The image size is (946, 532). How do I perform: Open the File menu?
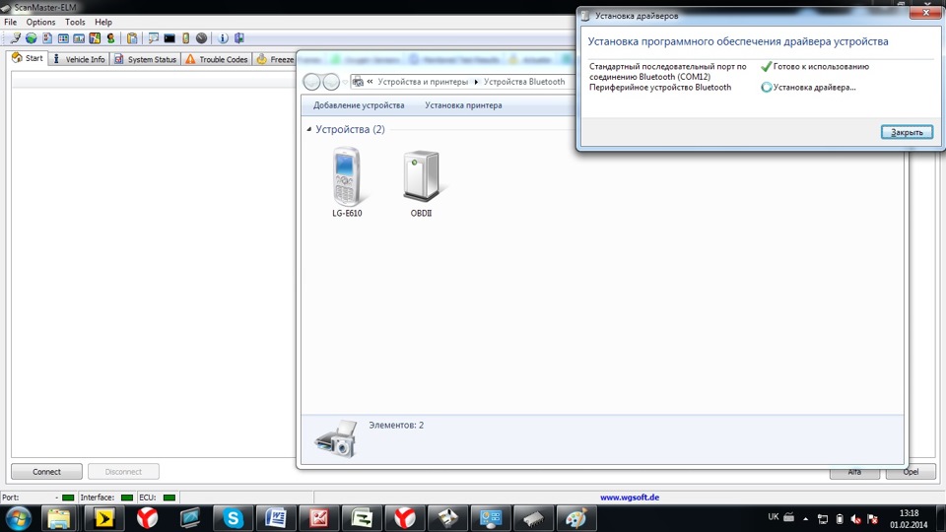pos(10,22)
